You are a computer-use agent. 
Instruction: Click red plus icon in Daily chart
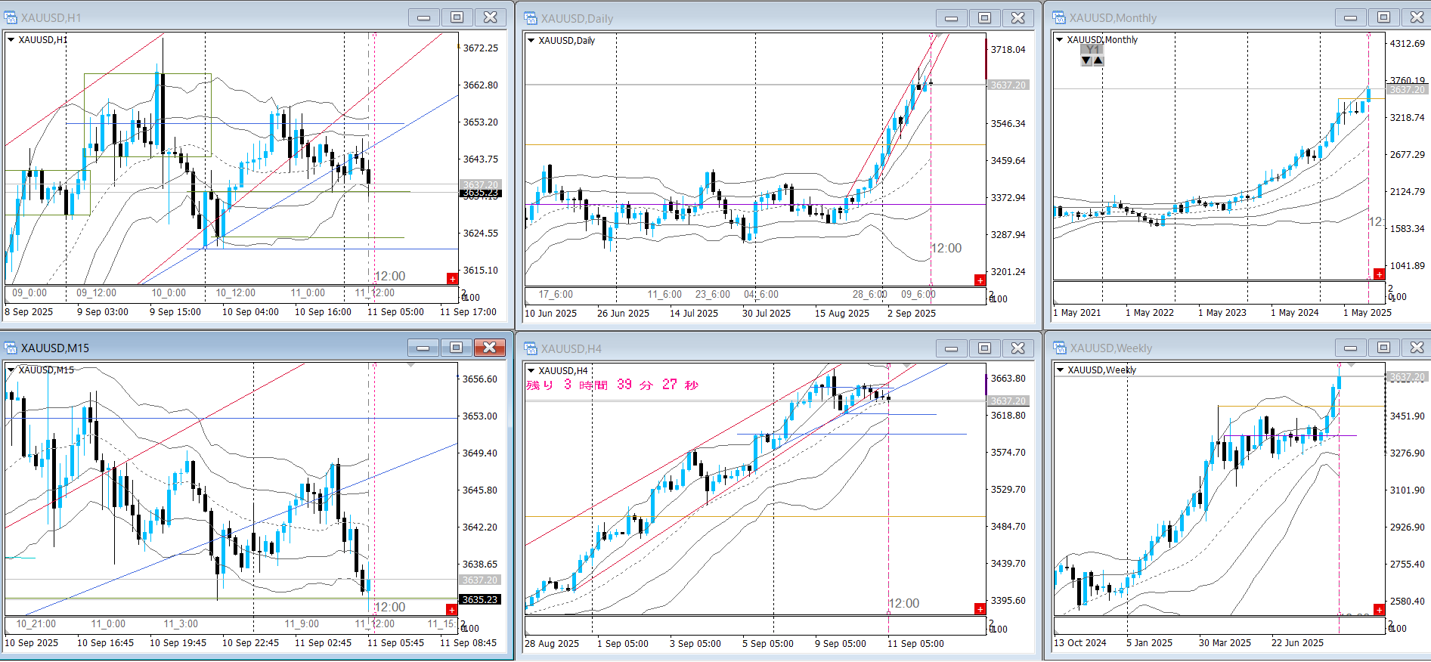click(x=980, y=280)
